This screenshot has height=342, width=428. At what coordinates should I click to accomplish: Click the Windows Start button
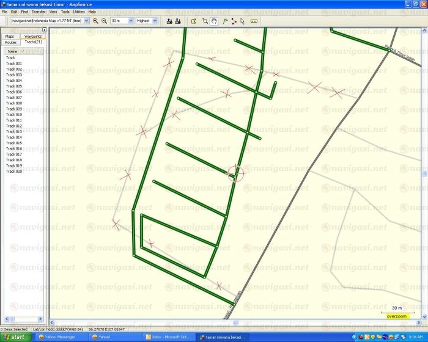(13, 337)
